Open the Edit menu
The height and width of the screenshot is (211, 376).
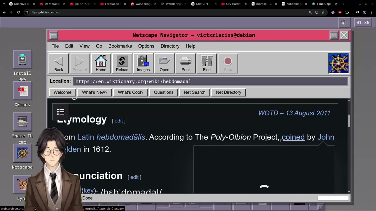tap(69, 46)
